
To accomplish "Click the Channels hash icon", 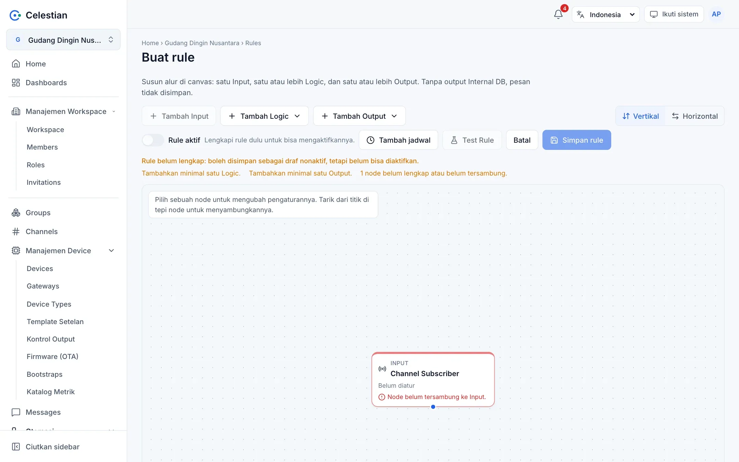I will [16, 231].
